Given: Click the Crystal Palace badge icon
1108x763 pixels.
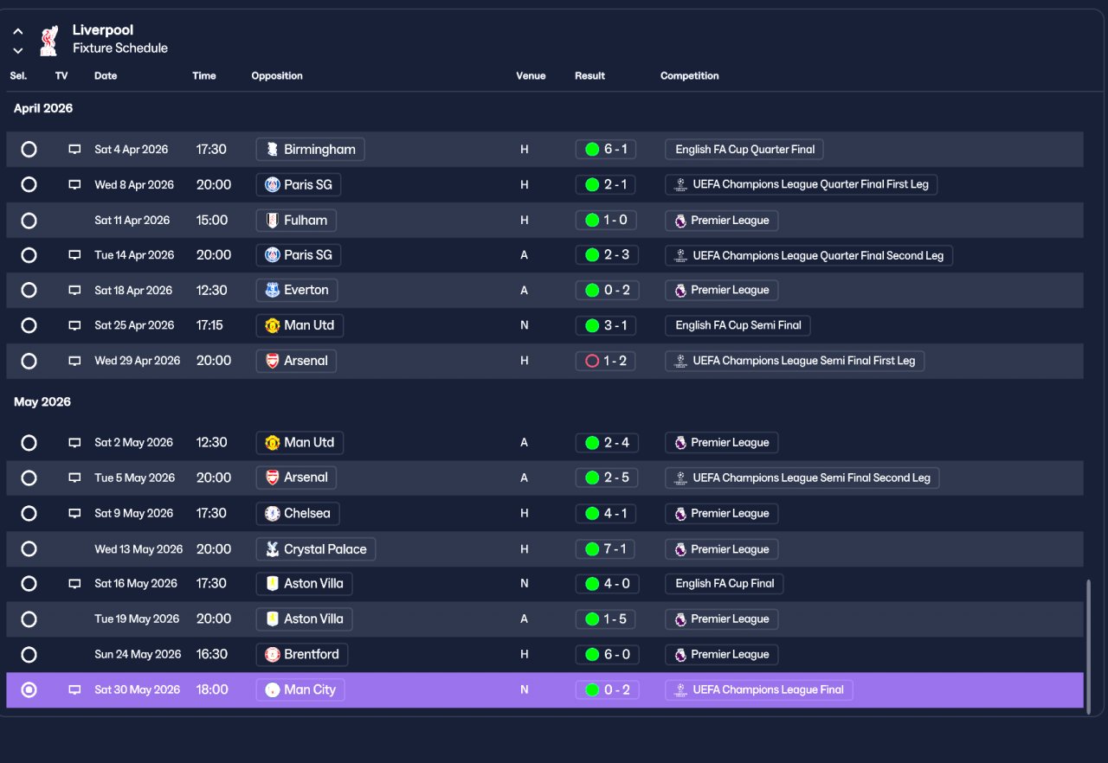Looking at the screenshot, I should point(273,549).
